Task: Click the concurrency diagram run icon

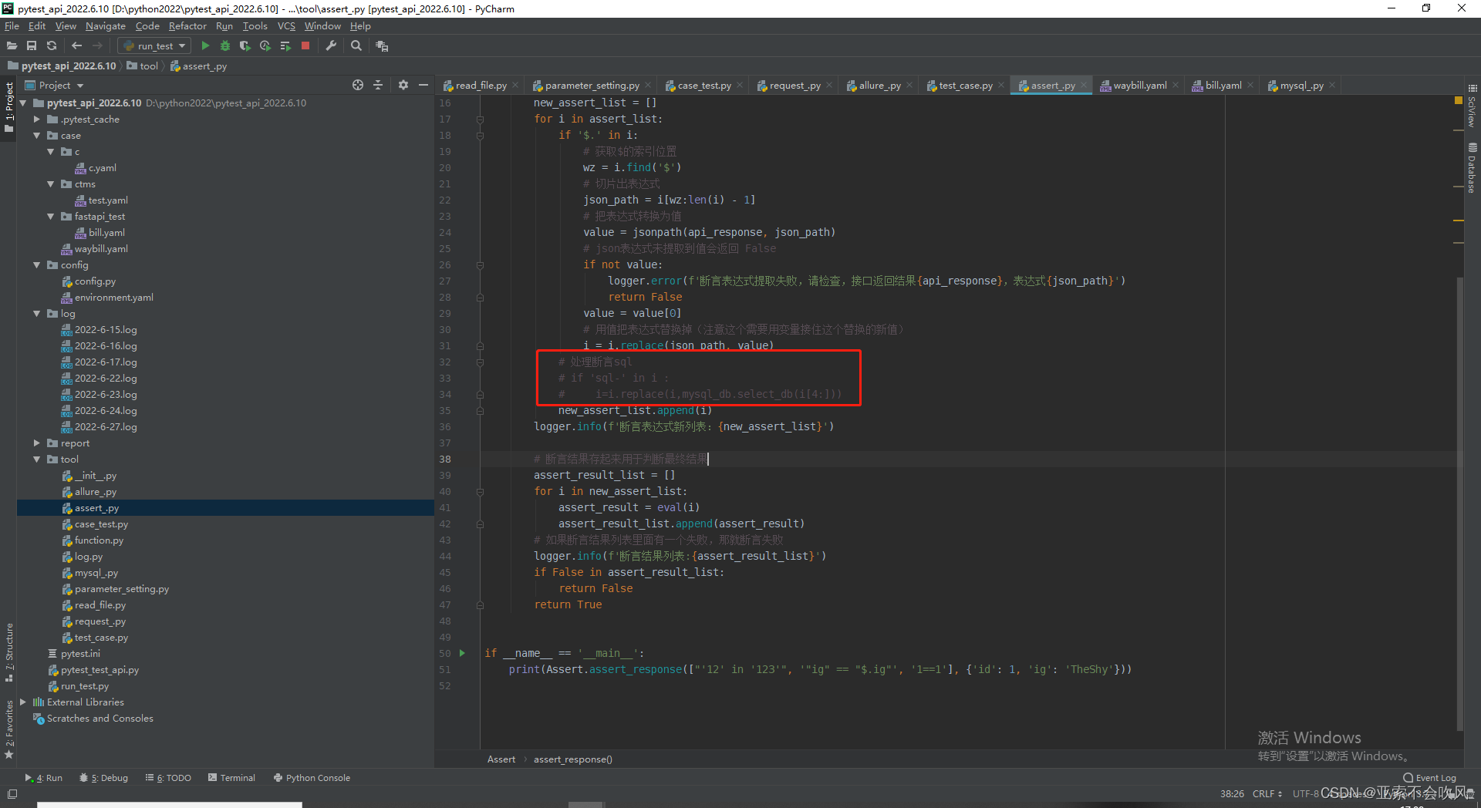Action: (285, 46)
